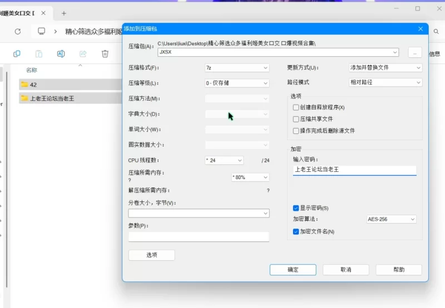Expand the archive name history dropdown arrow
Viewport: 445px width, 308px height.
click(395, 52)
